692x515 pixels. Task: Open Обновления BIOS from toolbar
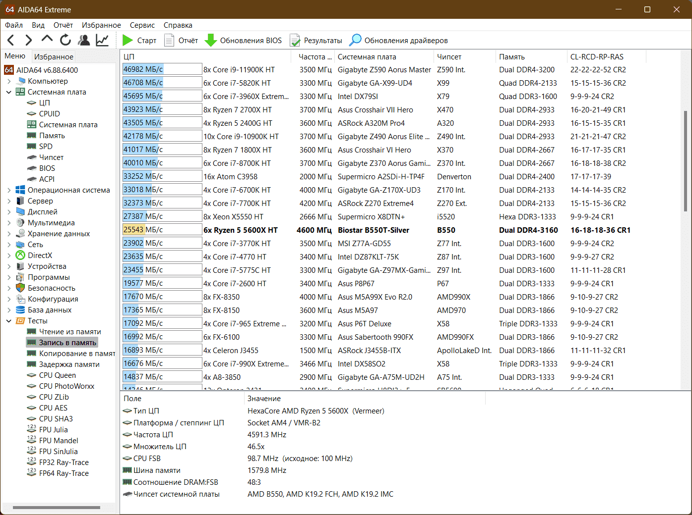click(244, 41)
